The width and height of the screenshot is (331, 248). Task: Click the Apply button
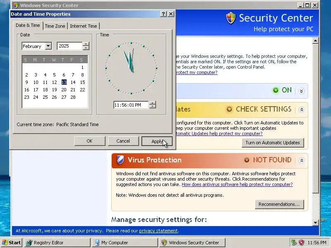157,141
